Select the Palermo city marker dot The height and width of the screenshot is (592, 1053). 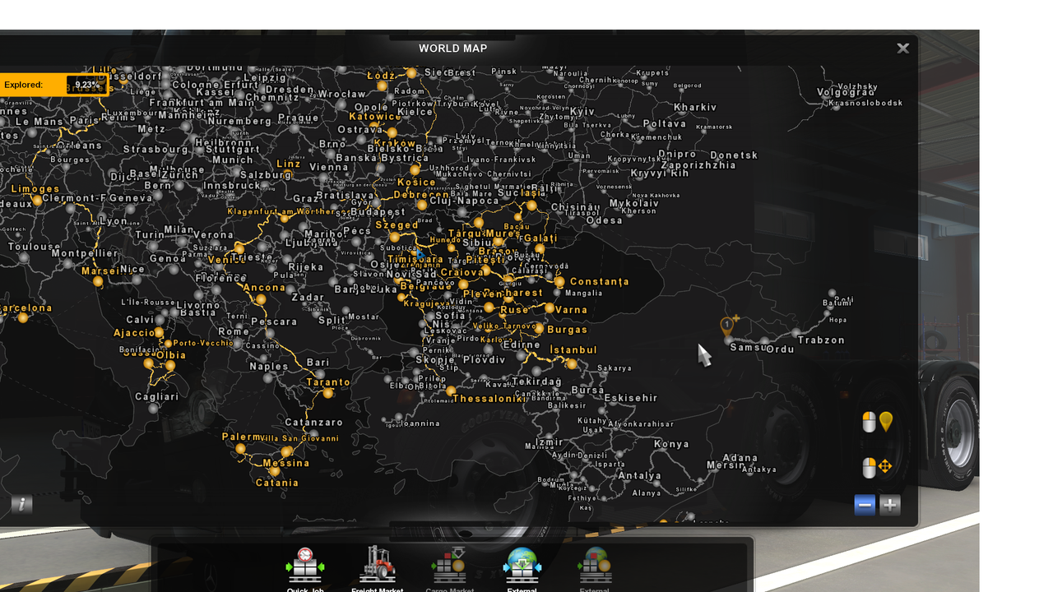click(x=240, y=449)
